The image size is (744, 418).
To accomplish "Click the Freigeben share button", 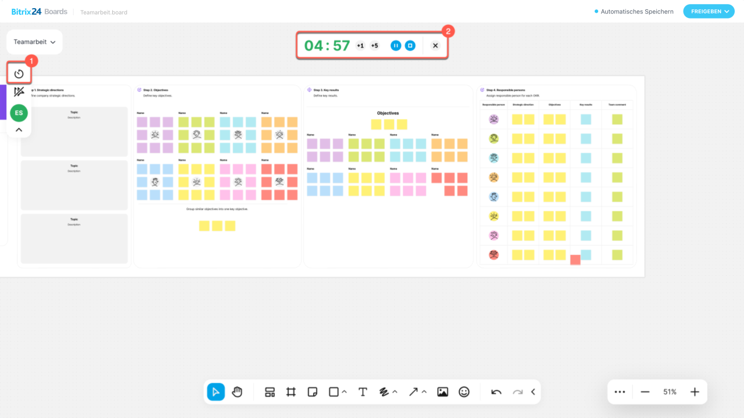I will [x=709, y=11].
